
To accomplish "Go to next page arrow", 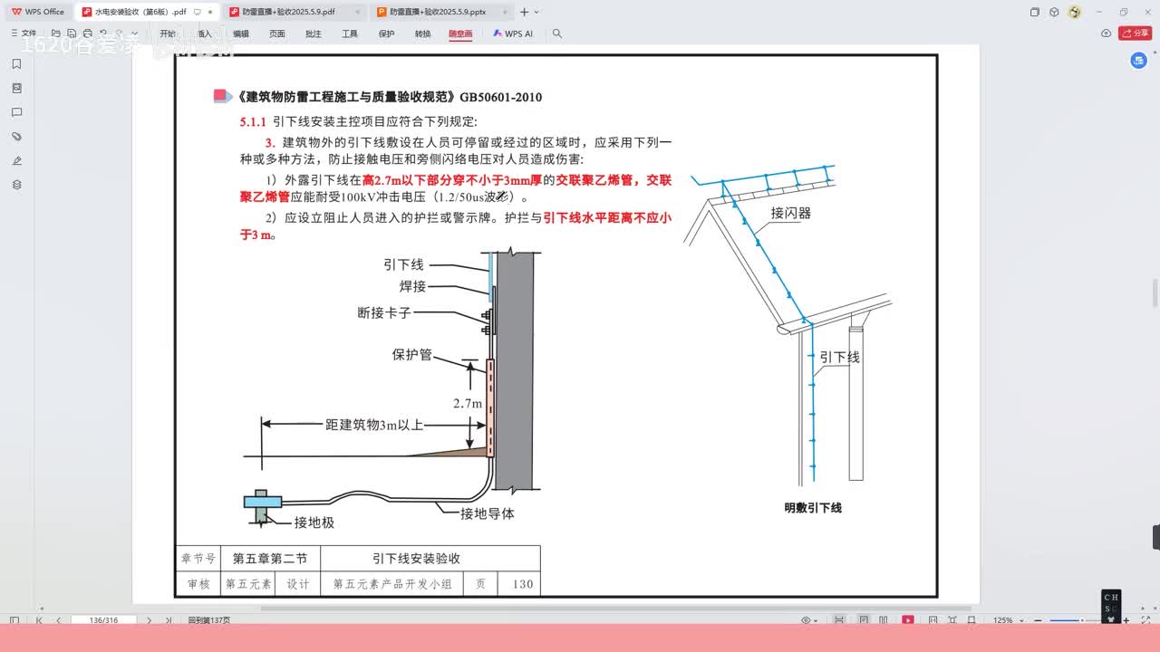I will coord(149,620).
